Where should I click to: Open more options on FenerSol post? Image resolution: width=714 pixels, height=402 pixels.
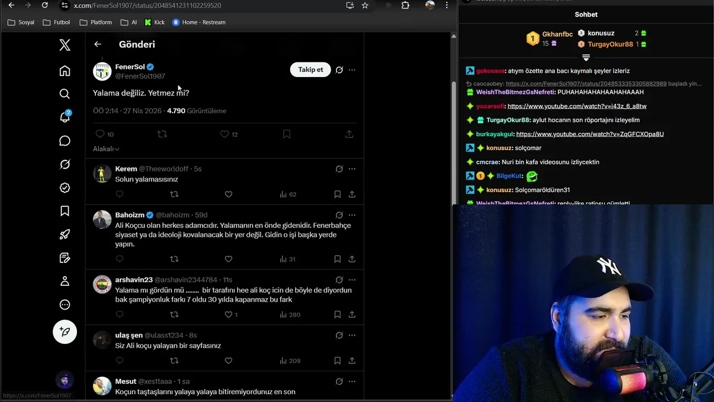pyautogui.click(x=352, y=70)
